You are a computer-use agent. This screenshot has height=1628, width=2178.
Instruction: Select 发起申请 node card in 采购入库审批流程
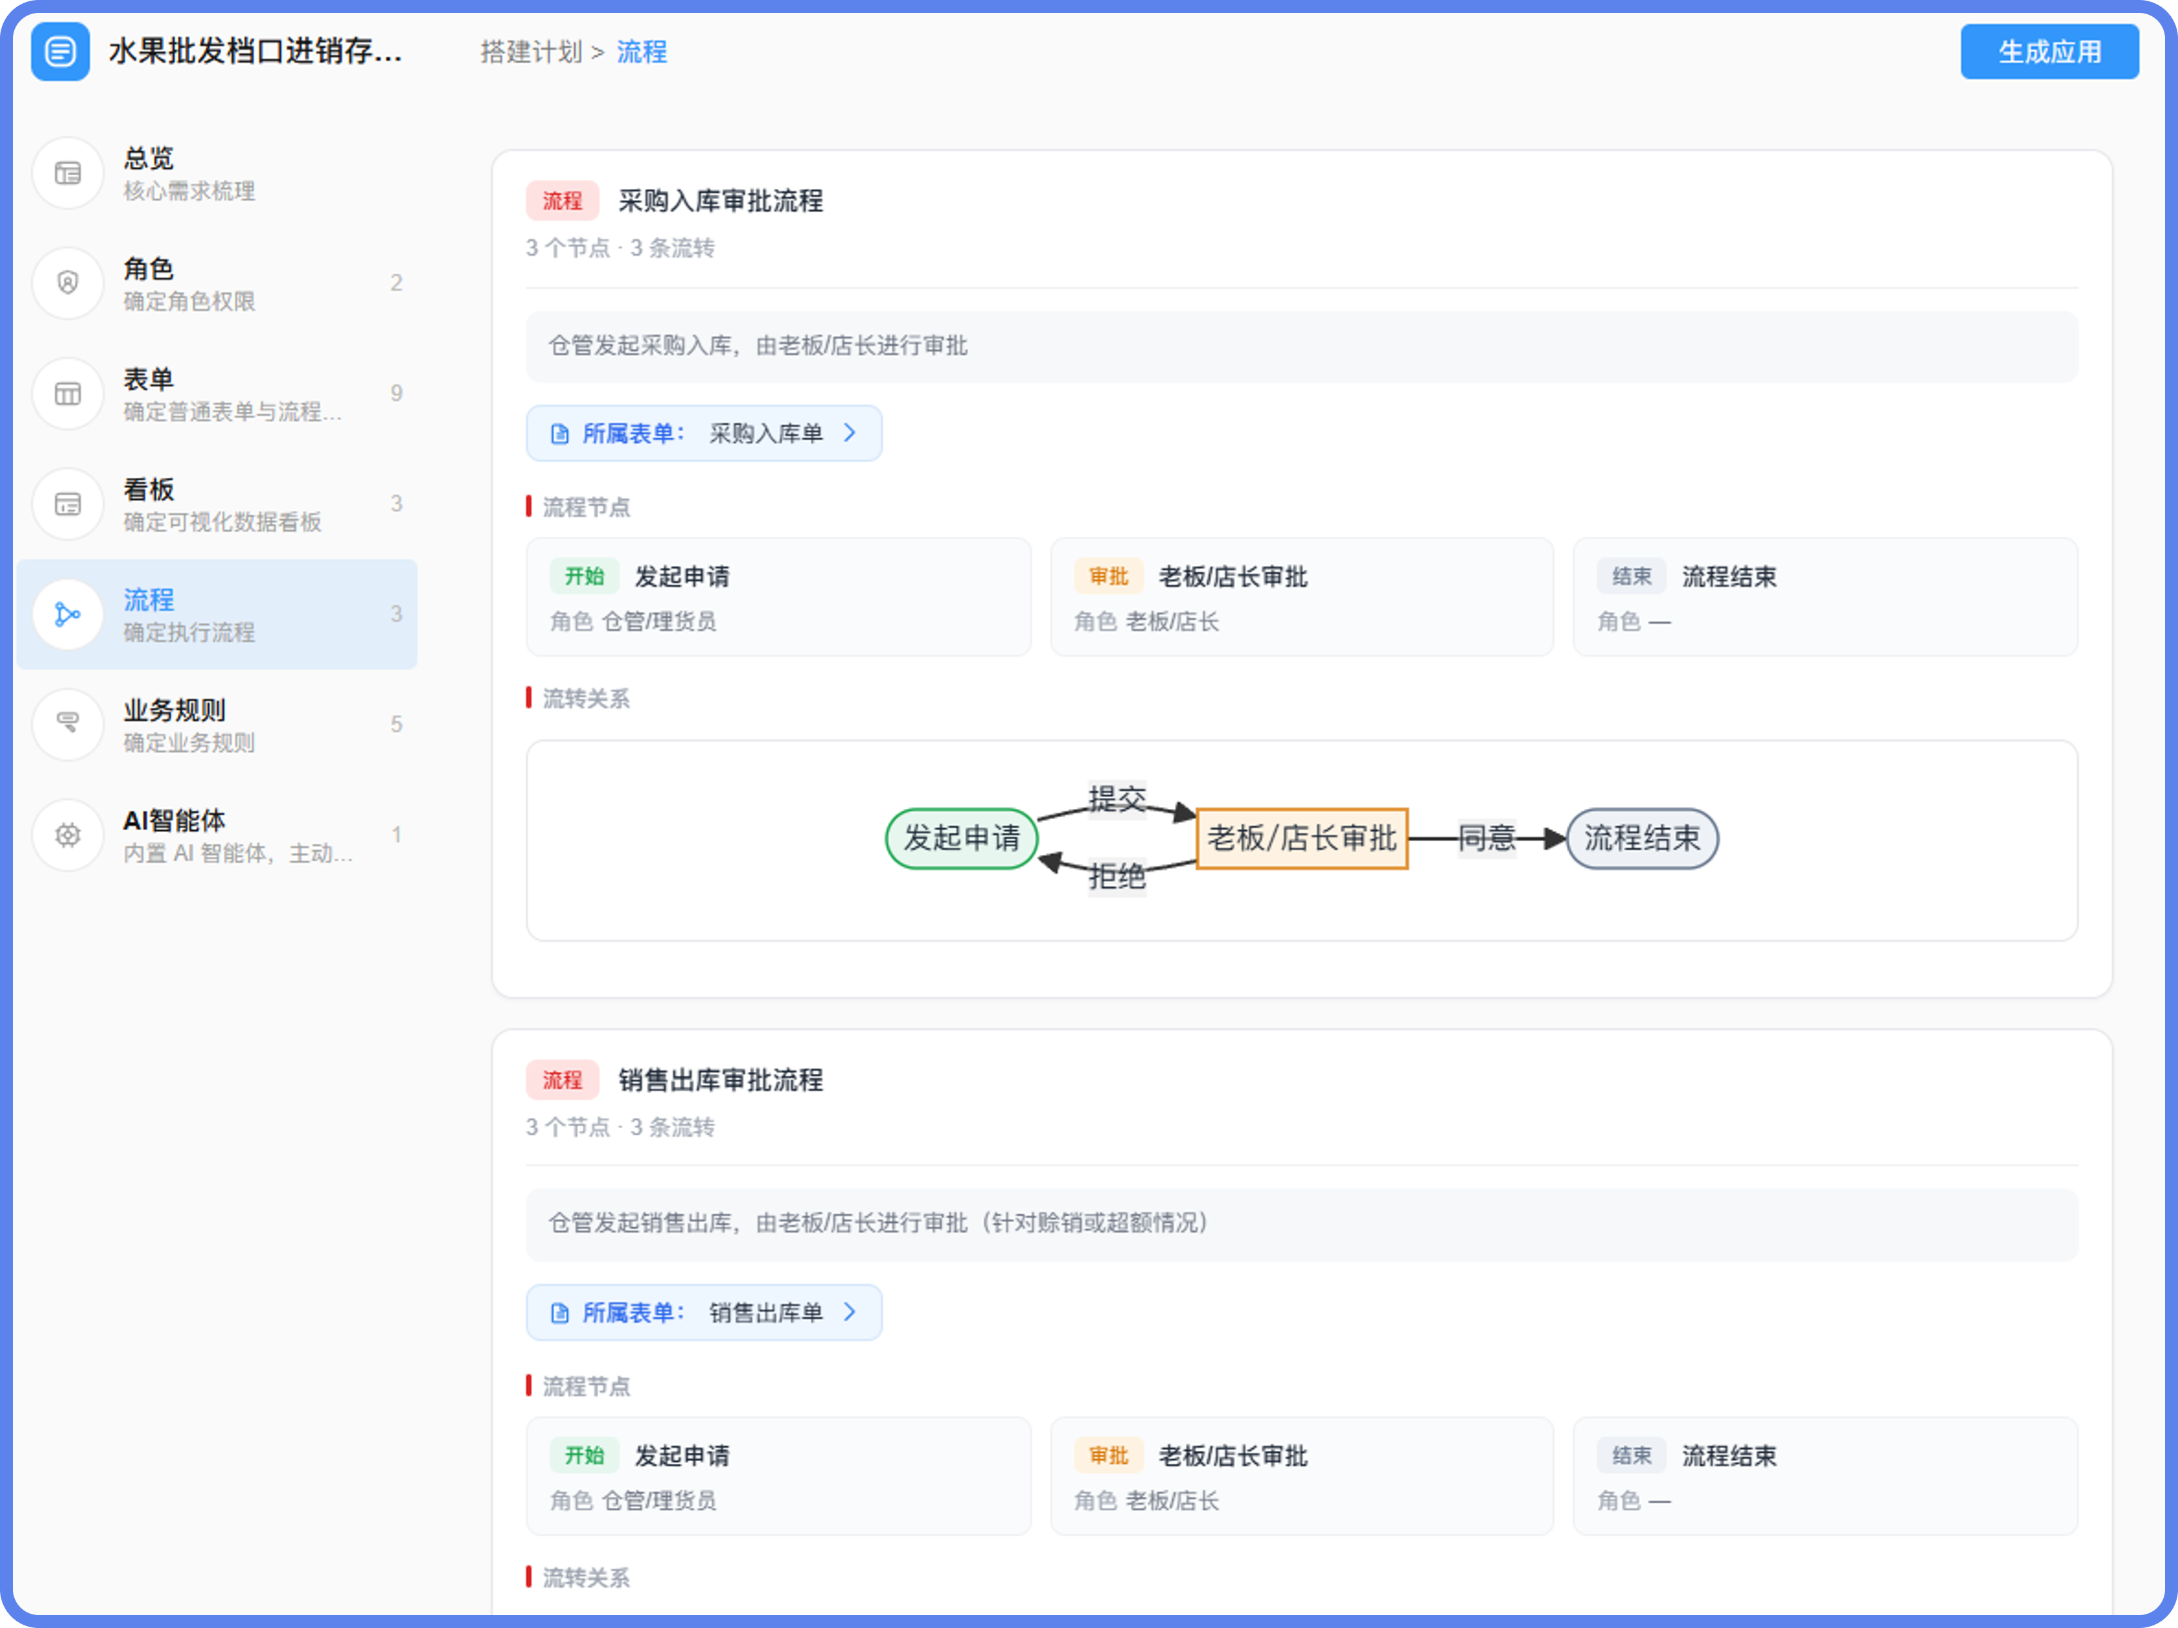tap(778, 597)
